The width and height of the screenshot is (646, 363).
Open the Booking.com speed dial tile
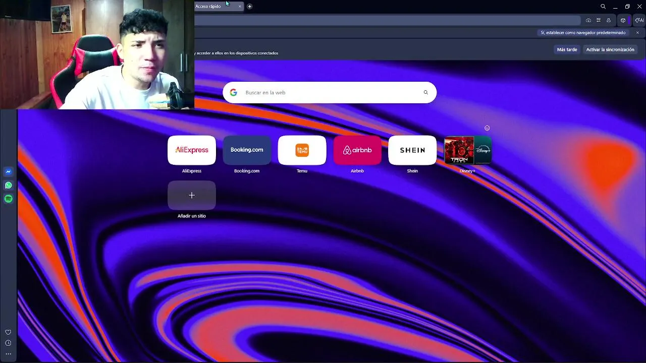[247, 150]
